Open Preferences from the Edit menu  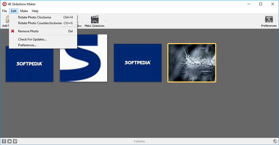tap(43, 45)
